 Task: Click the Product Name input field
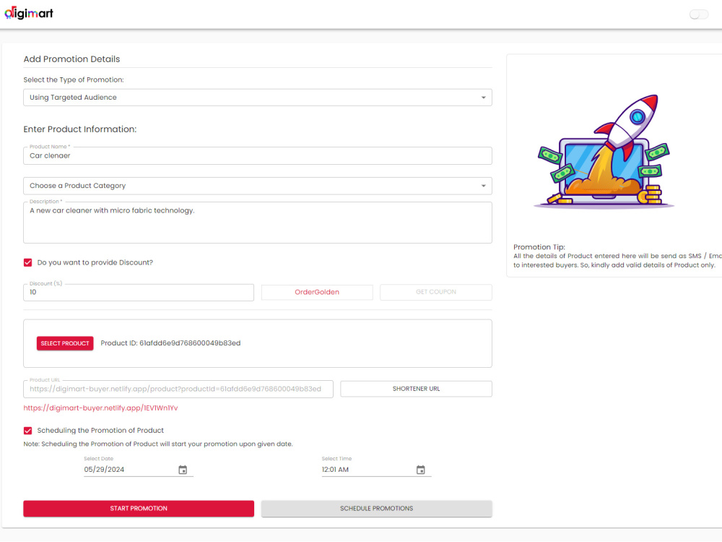click(x=258, y=156)
